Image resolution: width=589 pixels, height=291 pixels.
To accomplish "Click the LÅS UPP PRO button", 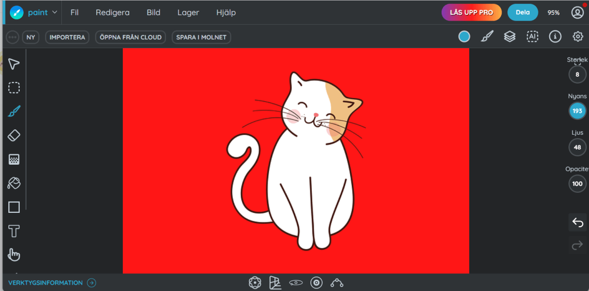I will click(x=471, y=12).
